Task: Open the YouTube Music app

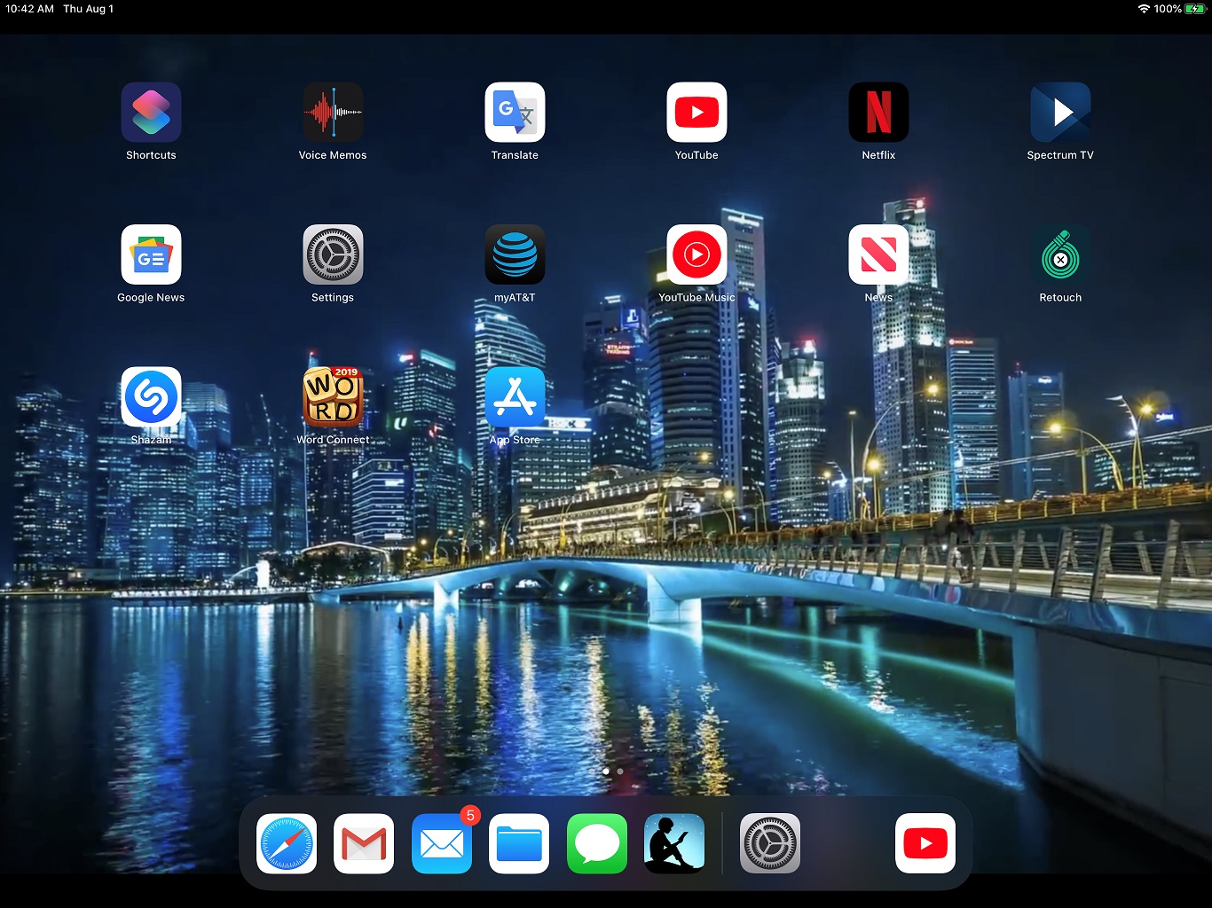Action: 697,254
